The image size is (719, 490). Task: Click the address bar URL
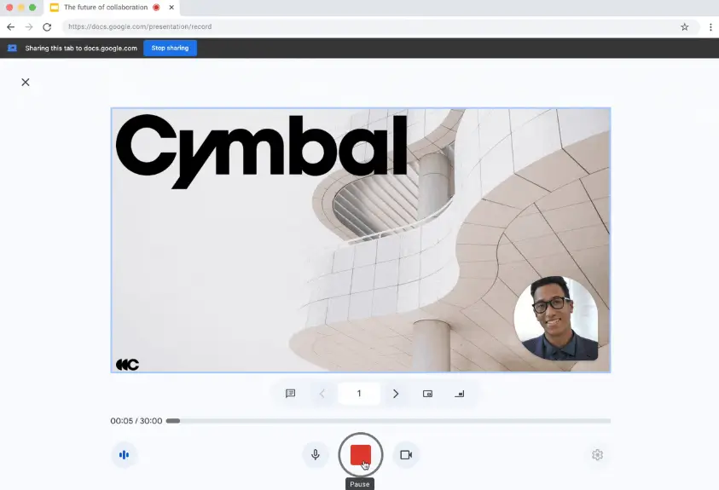click(140, 26)
